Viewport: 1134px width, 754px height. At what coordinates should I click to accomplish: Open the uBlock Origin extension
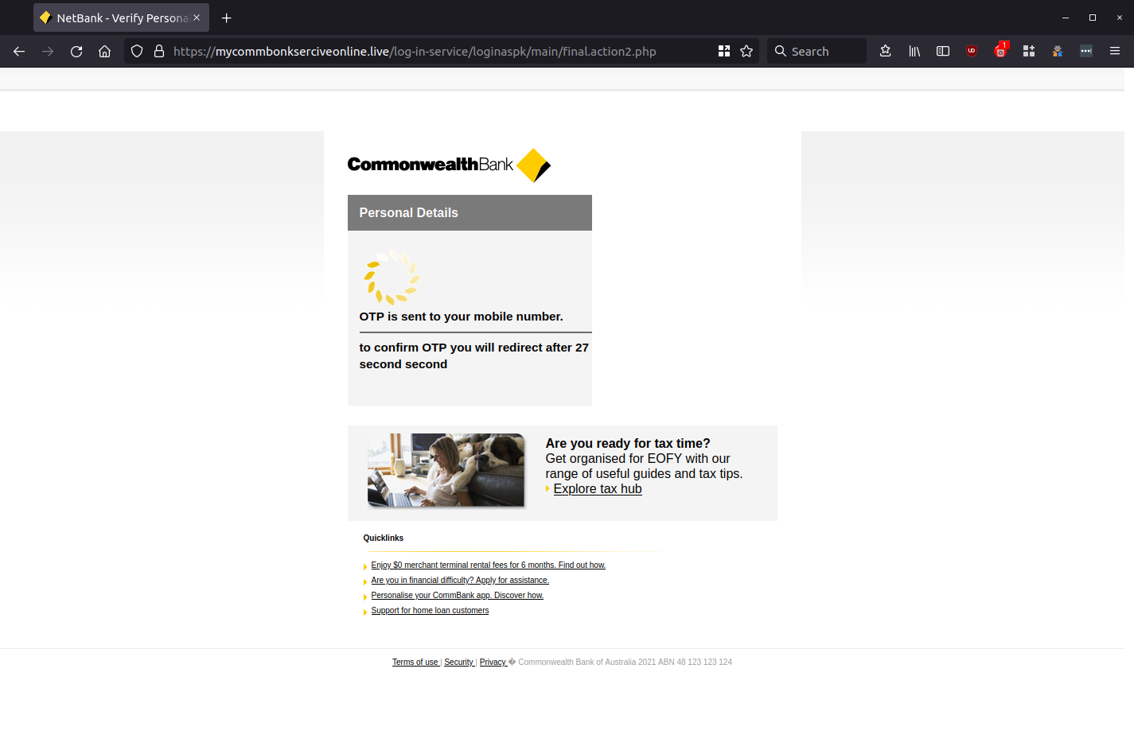tap(972, 51)
